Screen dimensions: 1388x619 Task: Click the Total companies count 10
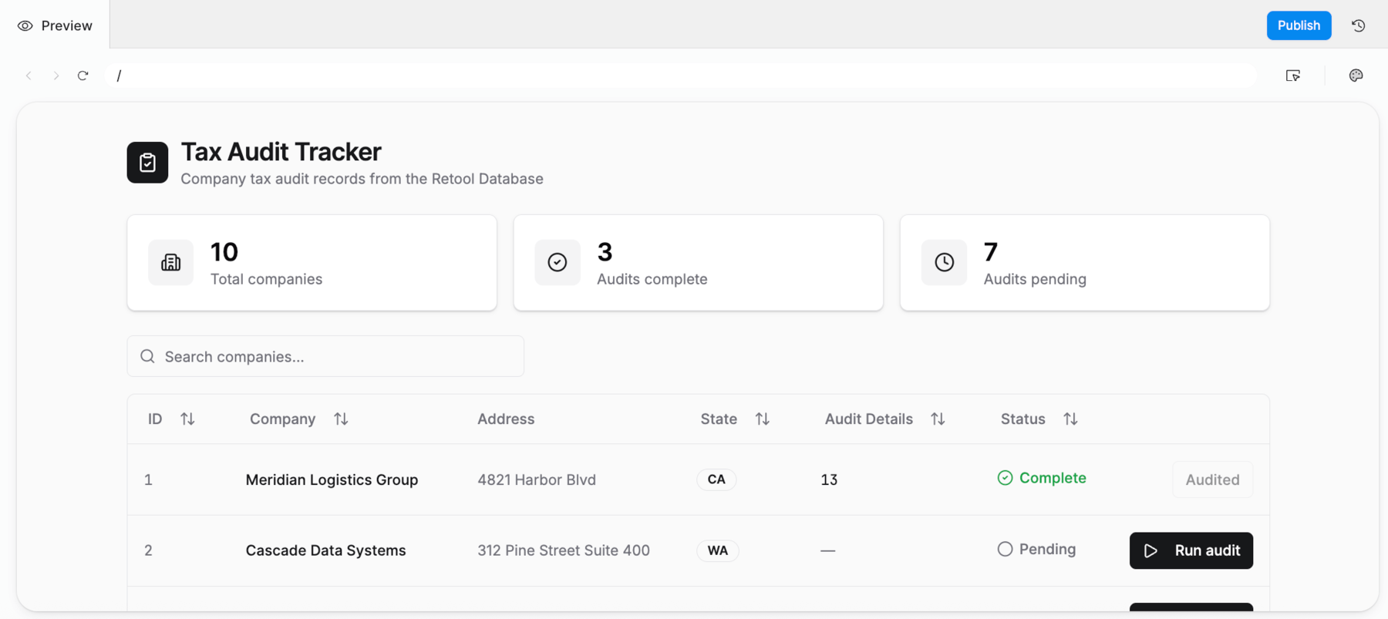coord(224,252)
